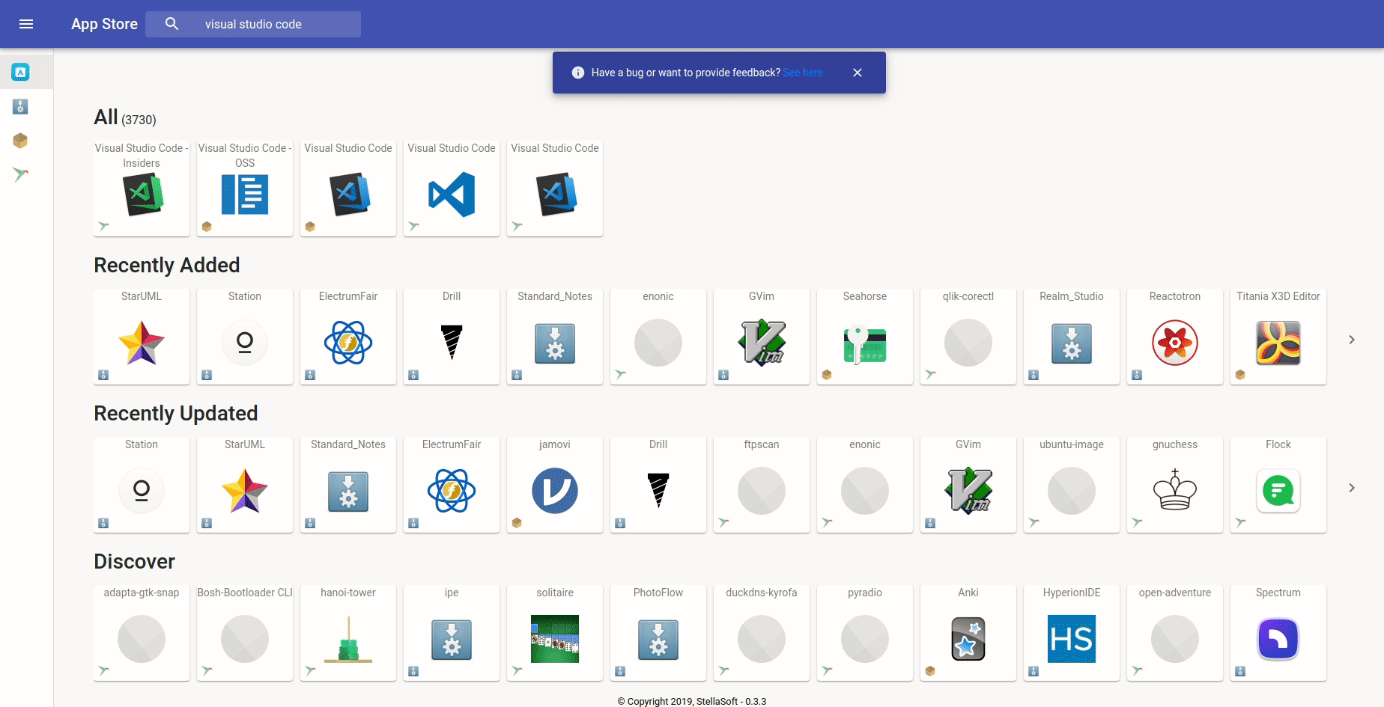Show more Recently Updated apps
The image size is (1384, 707).
(x=1352, y=488)
